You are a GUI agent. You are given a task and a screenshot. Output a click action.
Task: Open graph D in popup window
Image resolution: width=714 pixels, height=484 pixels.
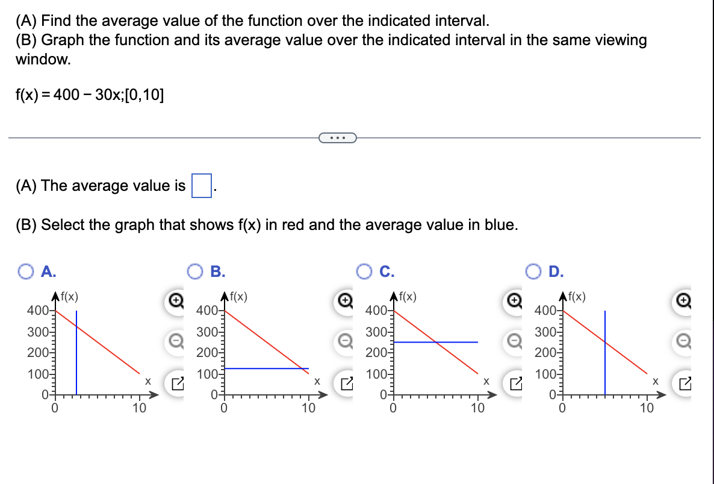coord(684,384)
